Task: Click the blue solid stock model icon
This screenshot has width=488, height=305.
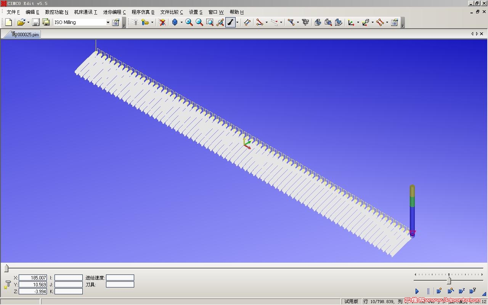Action: [x=318, y=22]
